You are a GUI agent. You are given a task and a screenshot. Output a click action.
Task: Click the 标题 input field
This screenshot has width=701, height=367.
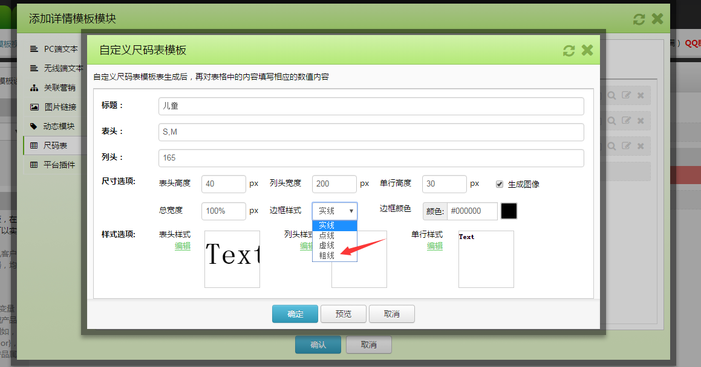(371, 106)
